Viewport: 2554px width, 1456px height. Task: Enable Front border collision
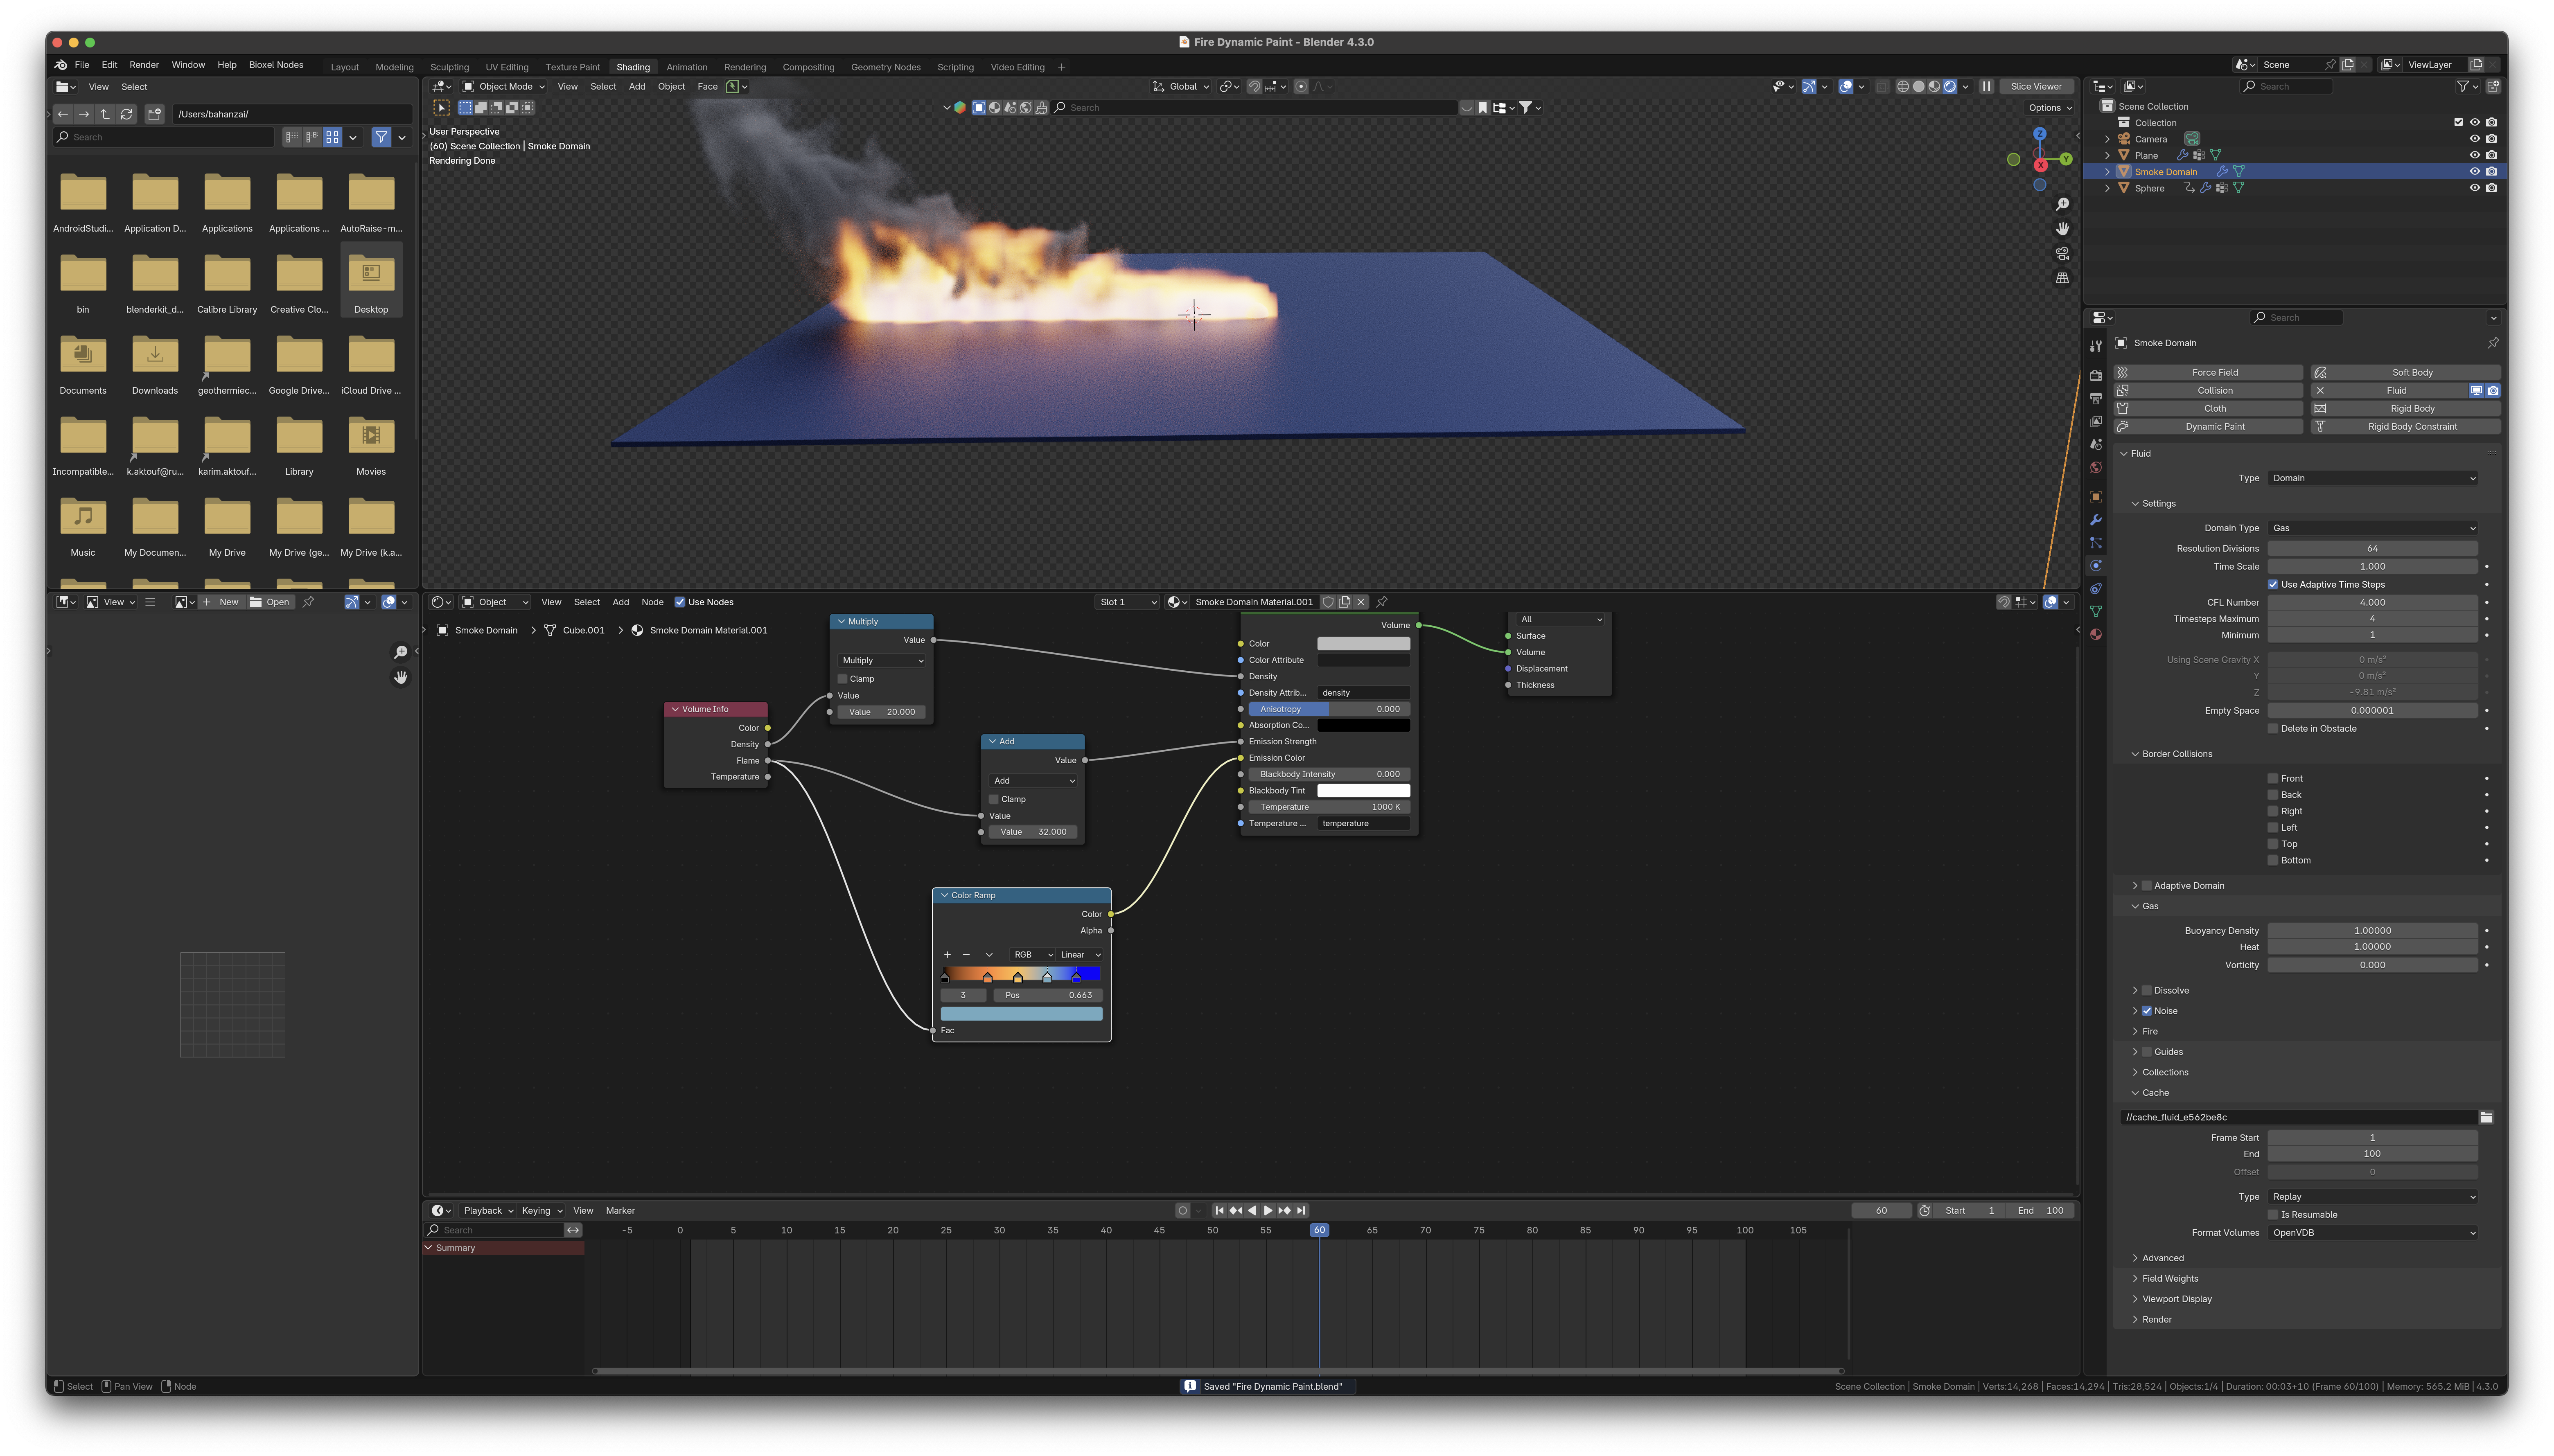(x=2273, y=779)
